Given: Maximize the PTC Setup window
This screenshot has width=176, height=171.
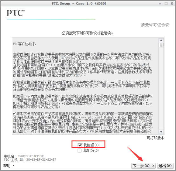Looking at the screenshot, I should click(x=166, y=4).
